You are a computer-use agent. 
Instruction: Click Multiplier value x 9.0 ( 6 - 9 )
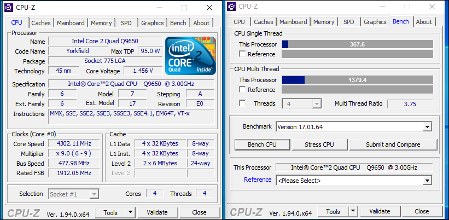74,154
